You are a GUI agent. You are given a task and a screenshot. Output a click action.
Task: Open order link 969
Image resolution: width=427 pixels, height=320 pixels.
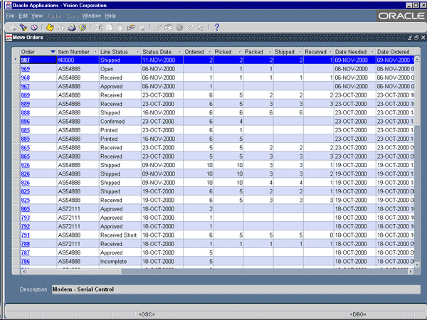pyautogui.click(x=26, y=69)
